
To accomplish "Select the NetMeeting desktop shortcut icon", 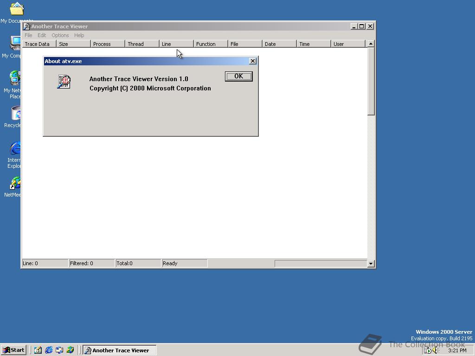I will (x=13, y=187).
